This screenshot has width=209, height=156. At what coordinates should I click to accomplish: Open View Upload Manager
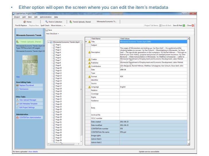28,100
